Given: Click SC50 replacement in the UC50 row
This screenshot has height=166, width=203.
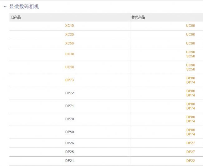Looking at the screenshot, I should click(x=190, y=69).
